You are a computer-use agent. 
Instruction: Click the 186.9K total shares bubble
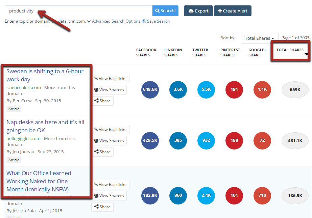(295, 195)
